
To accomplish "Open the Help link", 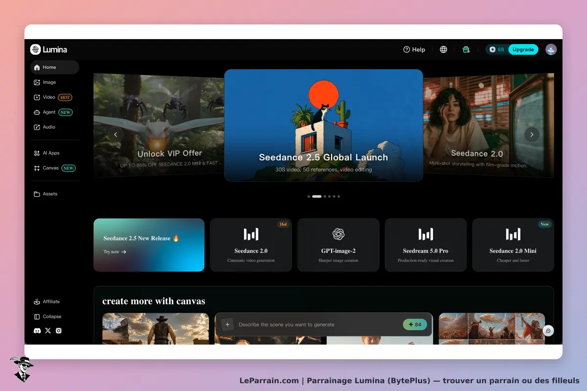I will point(414,49).
